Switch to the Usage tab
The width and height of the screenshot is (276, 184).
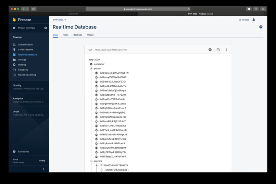tap(90, 35)
